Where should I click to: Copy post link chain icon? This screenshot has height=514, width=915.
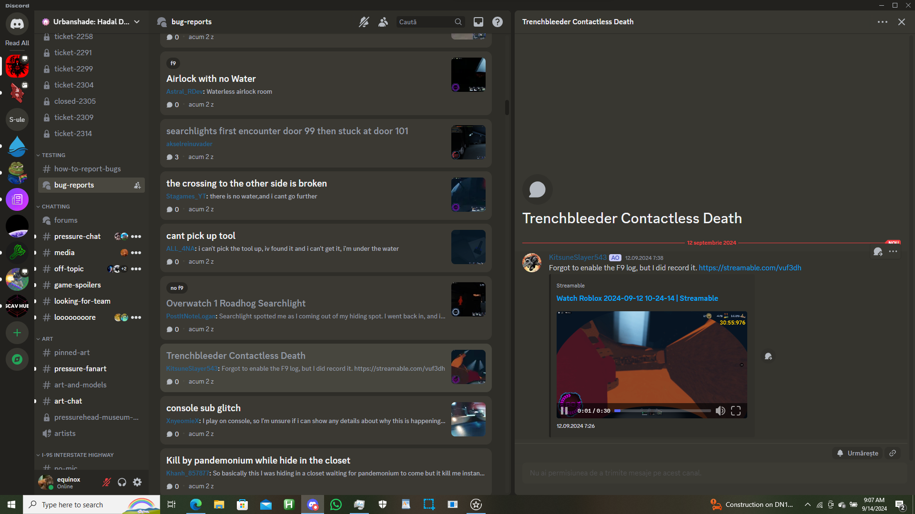893,453
